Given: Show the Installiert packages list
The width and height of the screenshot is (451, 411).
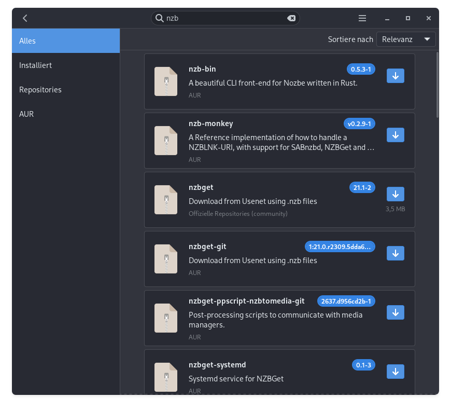Looking at the screenshot, I should click(66, 65).
